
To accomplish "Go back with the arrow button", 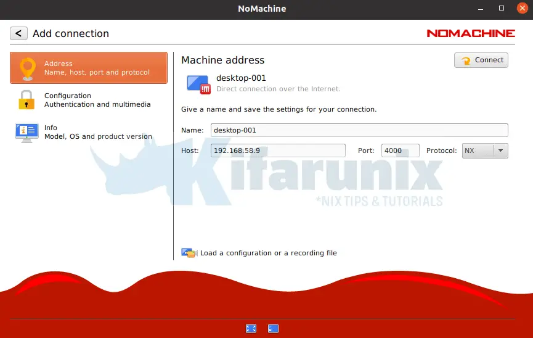I will (18, 33).
